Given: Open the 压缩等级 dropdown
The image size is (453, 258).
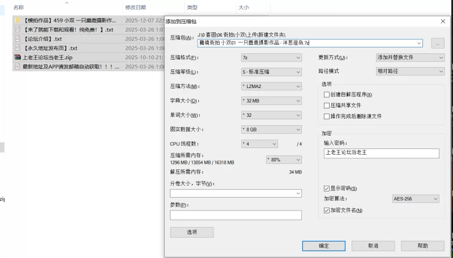Looking at the screenshot, I should pos(271,72).
